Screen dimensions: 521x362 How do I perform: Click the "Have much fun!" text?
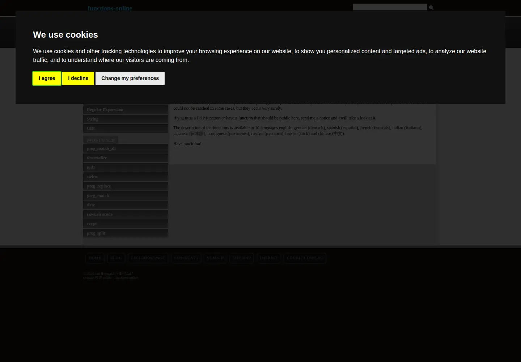[187, 144]
